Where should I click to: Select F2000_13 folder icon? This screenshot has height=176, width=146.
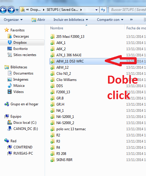click(x=52, y=92)
